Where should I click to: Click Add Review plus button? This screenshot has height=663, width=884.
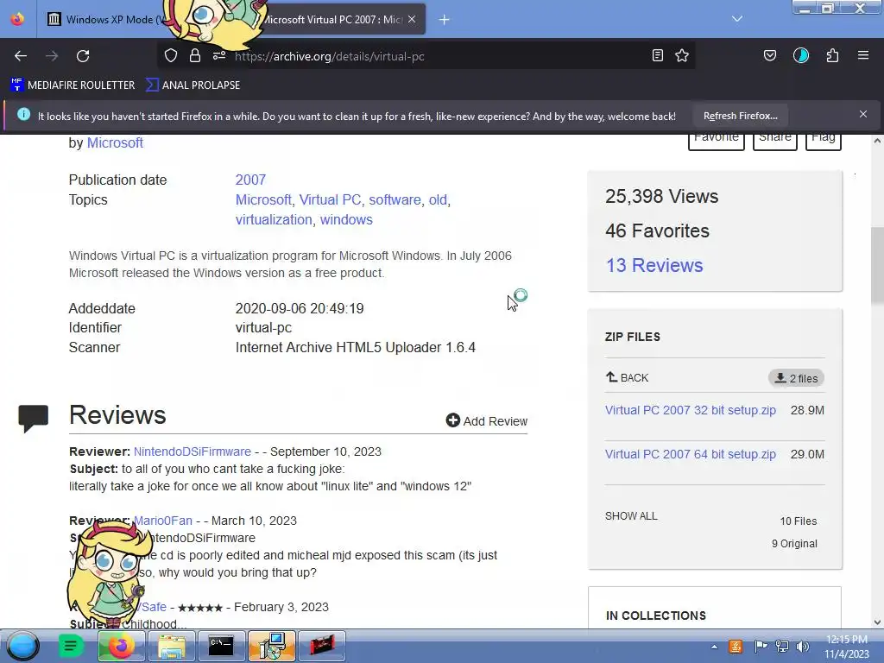[487, 421]
